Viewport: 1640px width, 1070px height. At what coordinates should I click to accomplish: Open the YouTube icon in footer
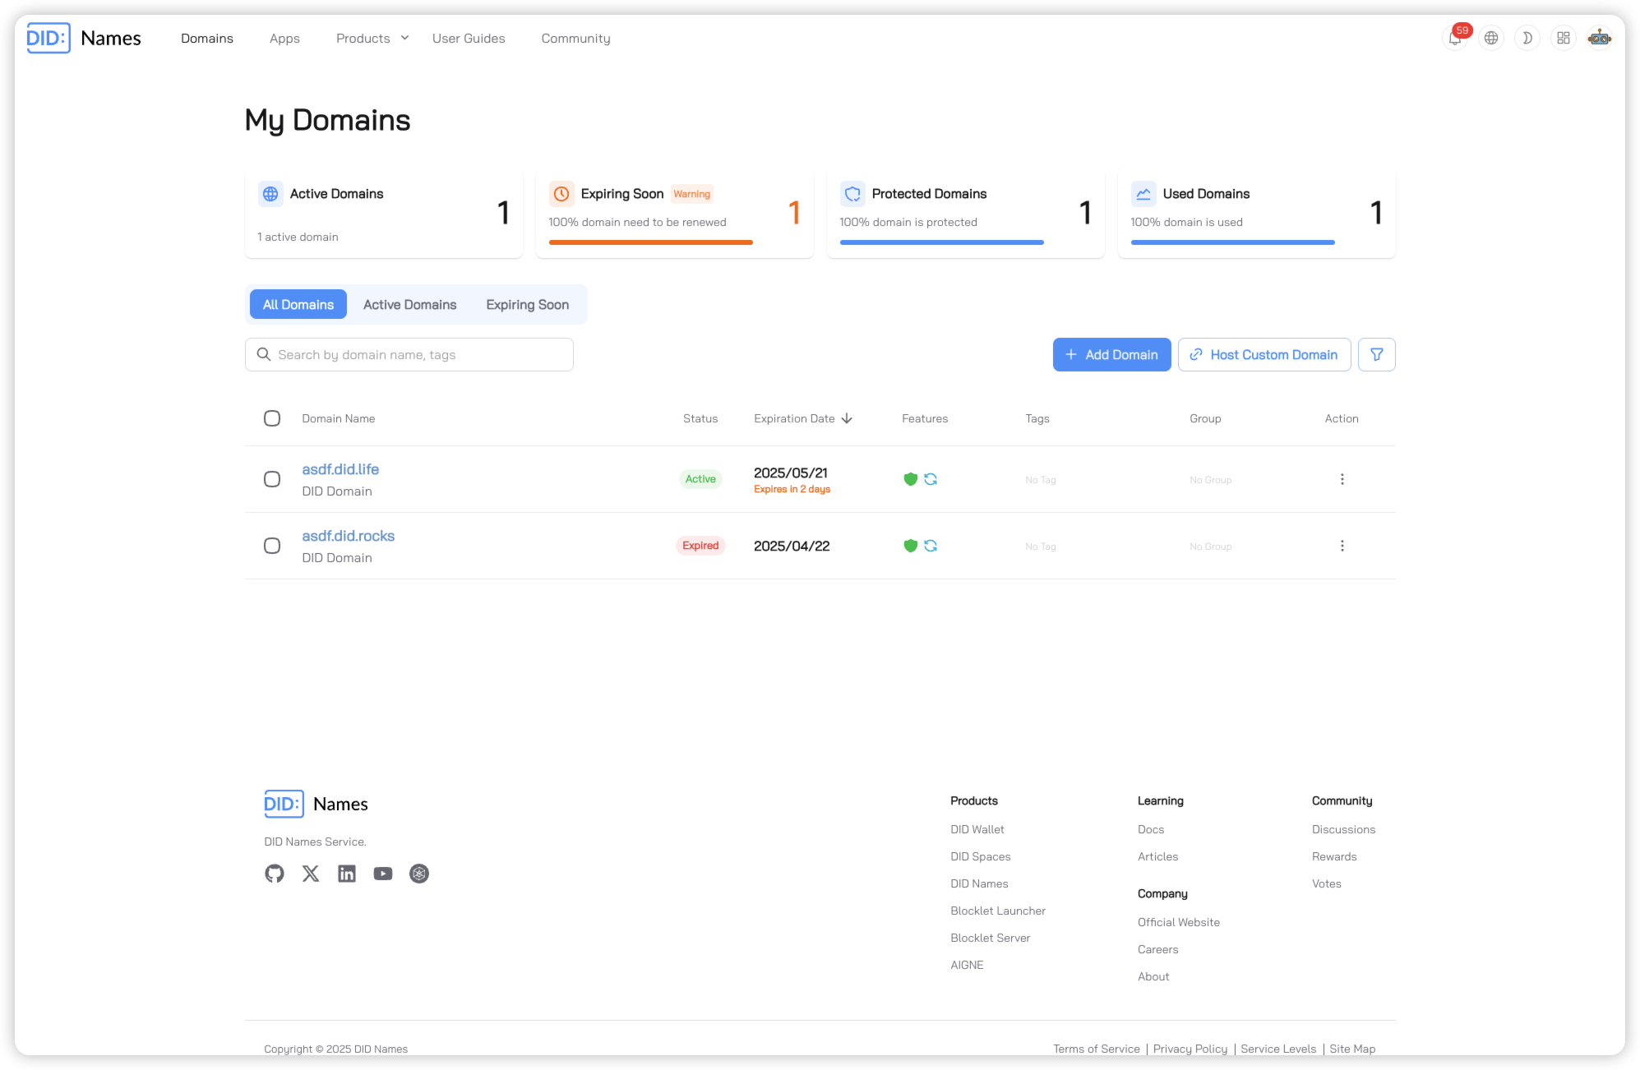point(383,874)
